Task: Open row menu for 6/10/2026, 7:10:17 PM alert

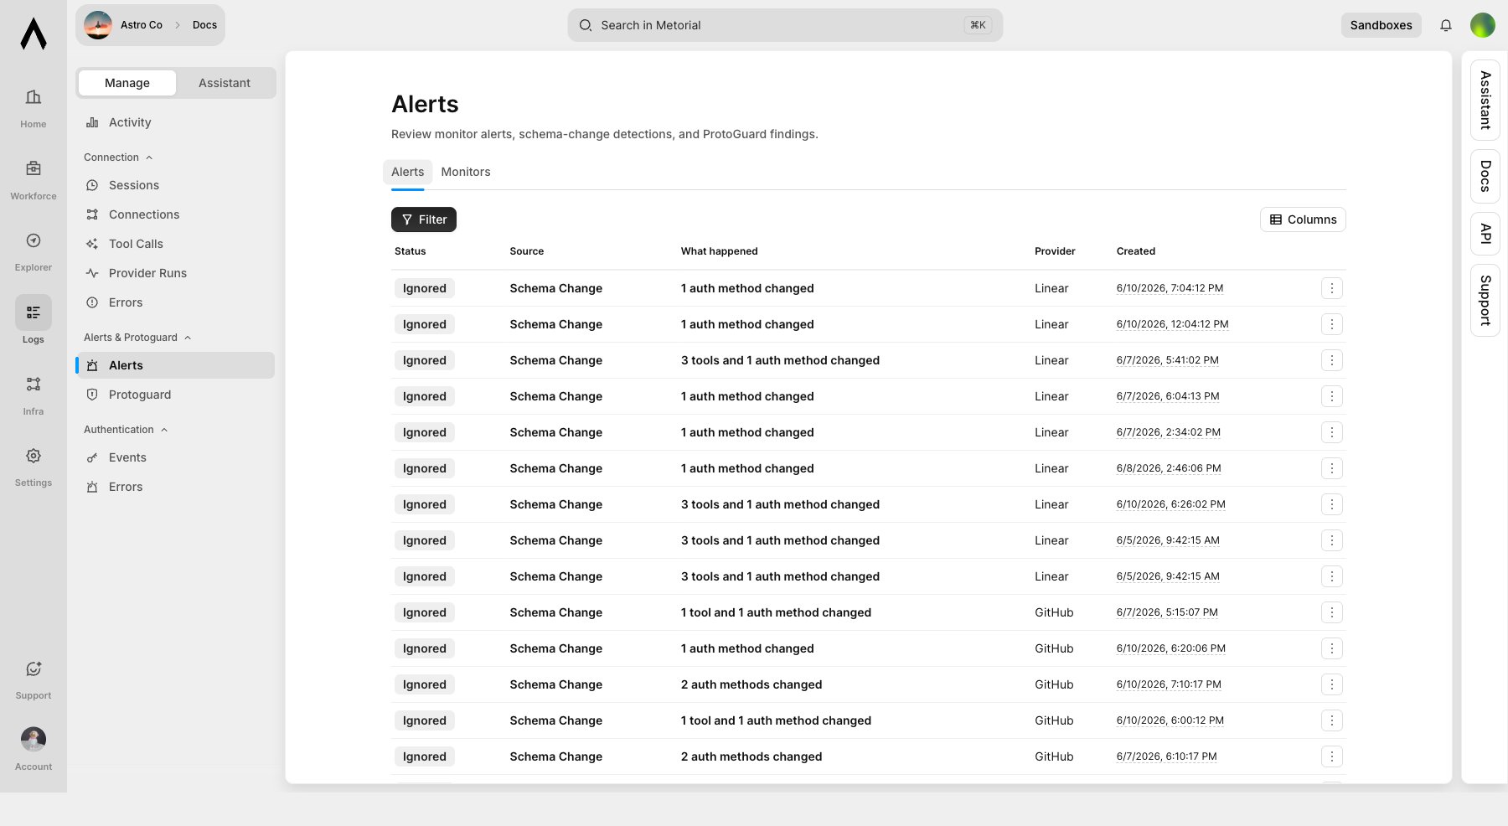Action: (1332, 684)
